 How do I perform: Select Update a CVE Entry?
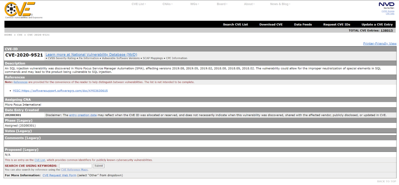pos(377,24)
